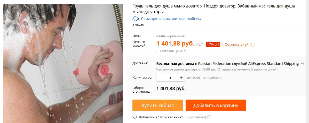Click the orange '1 401,88 руб.' discounted price
This screenshot has width=309, height=123.
pyautogui.click(x=175, y=43)
